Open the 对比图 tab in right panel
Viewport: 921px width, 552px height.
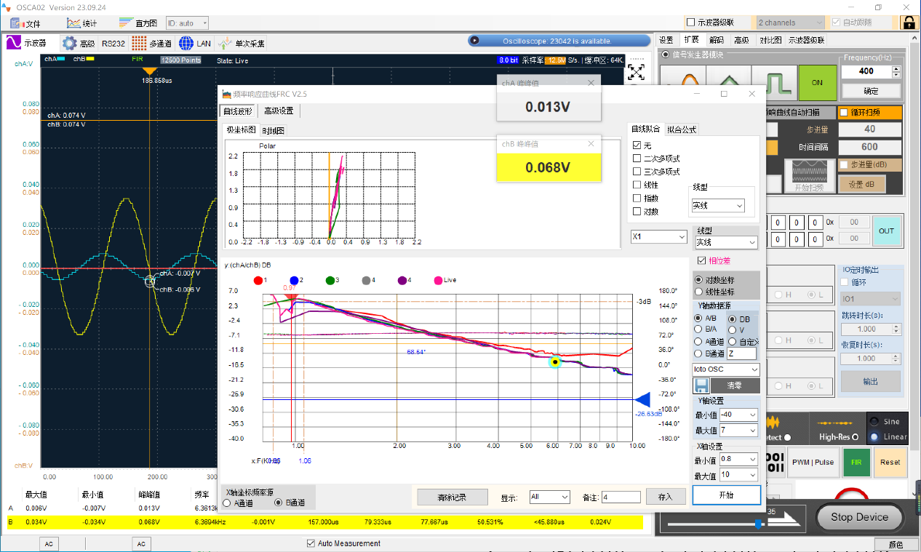[x=770, y=41]
